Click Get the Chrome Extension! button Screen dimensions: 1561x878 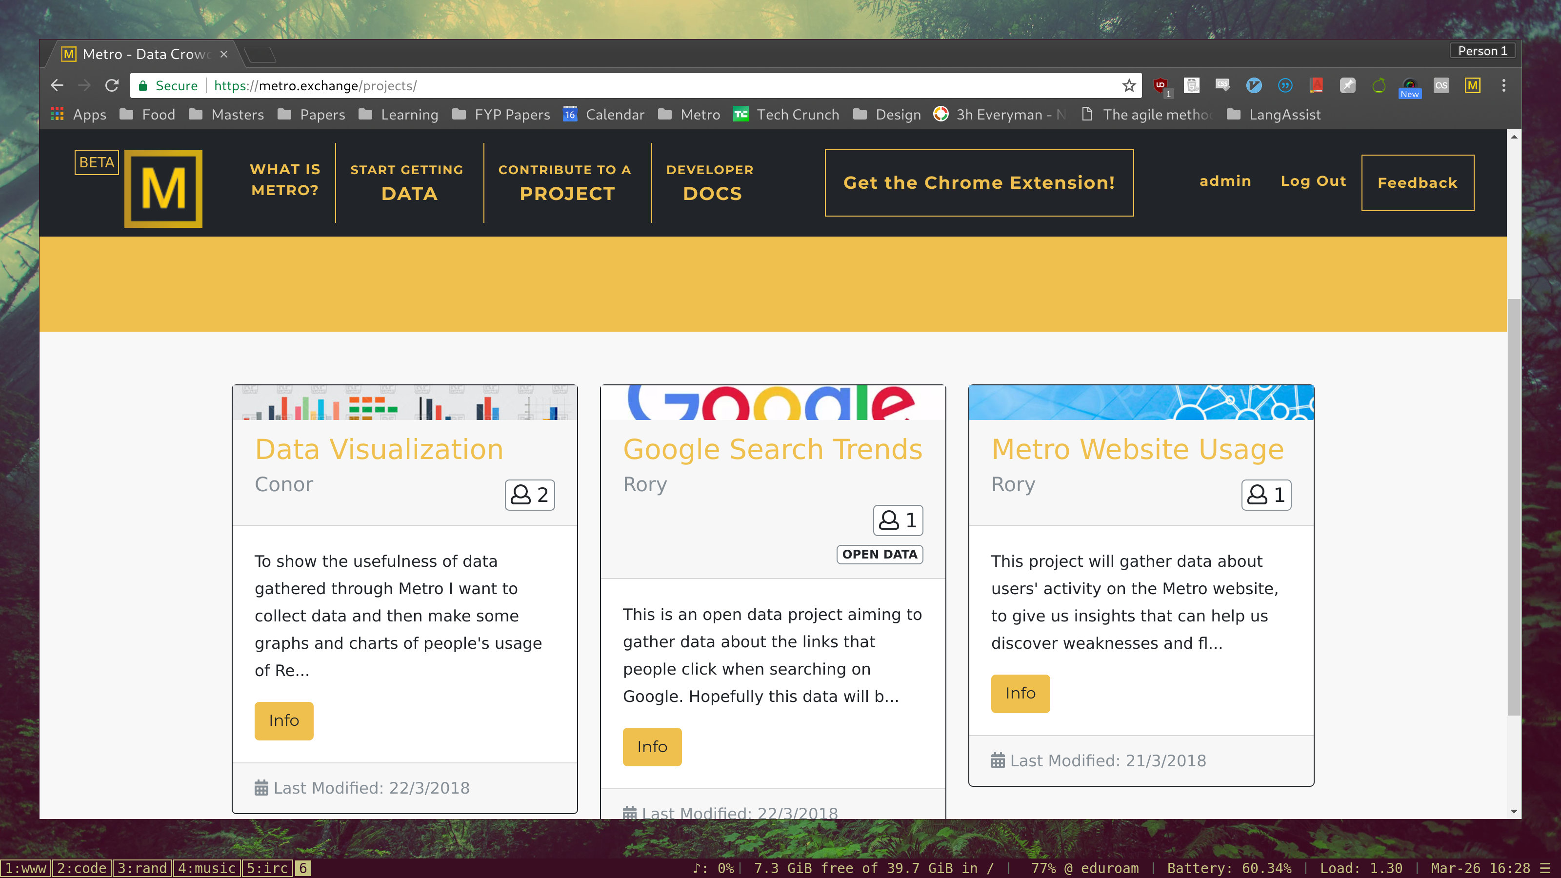click(x=979, y=182)
